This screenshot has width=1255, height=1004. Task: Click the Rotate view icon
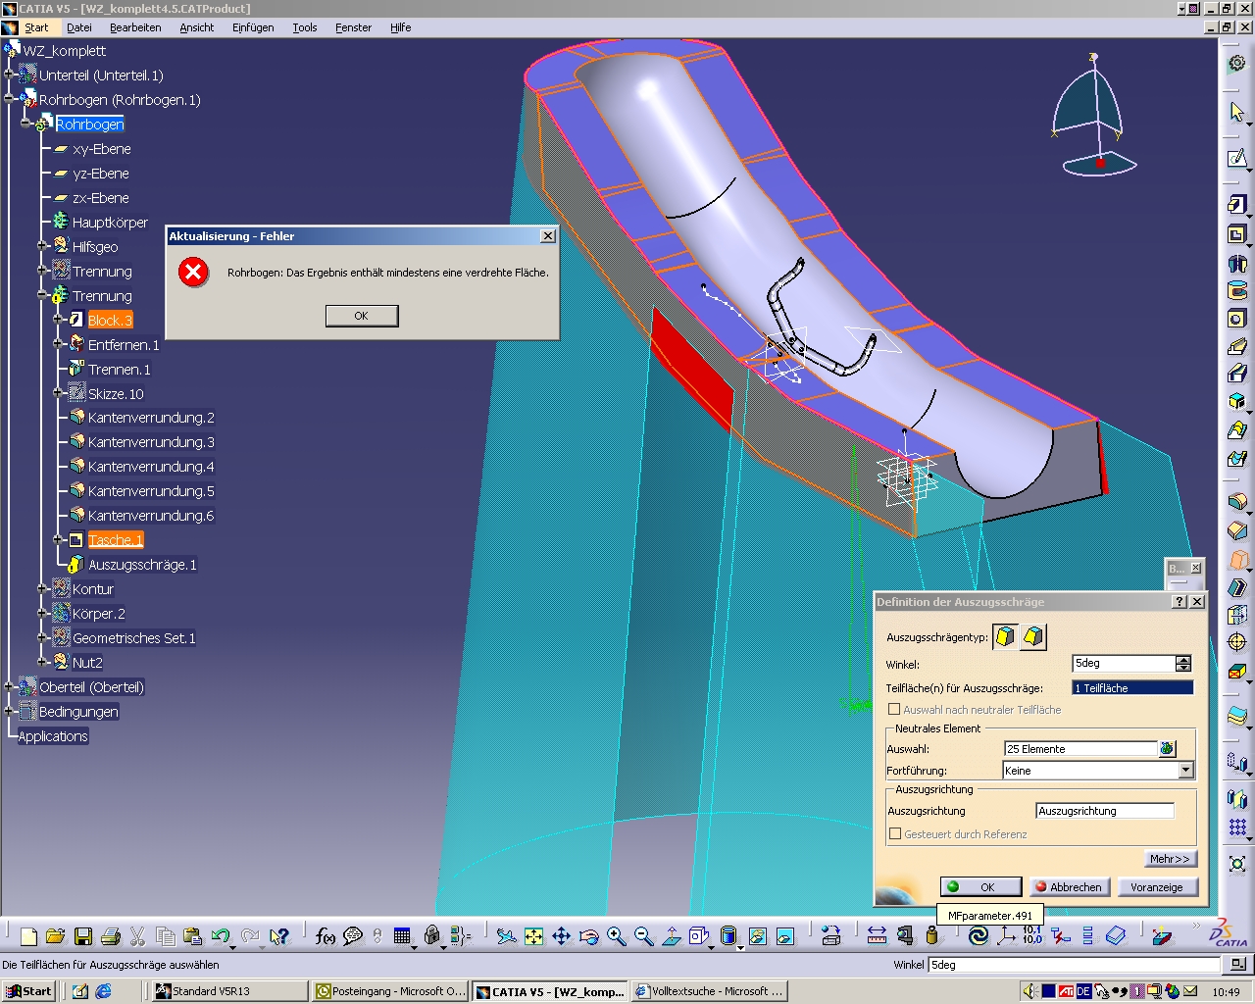click(588, 936)
